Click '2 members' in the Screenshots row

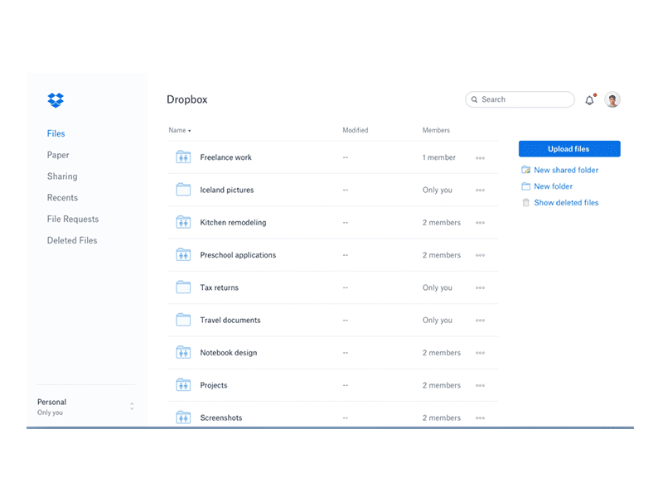[442, 417]
